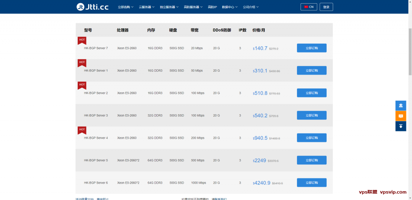412x200 pixels.
Task: Open the 公司介绍 navigation menu
Action: pyautogui.click(x=251, y=7)
